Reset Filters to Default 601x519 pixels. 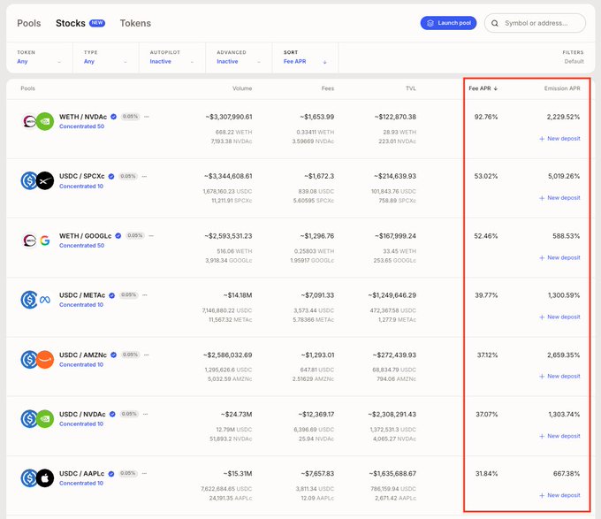[x=574, y=61]
